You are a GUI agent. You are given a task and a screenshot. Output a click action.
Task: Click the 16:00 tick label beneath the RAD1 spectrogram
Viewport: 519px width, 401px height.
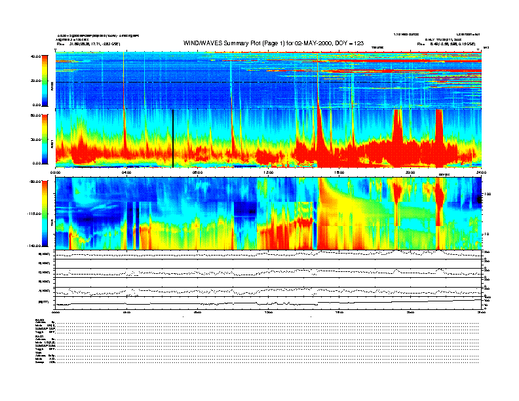(339, 172)
